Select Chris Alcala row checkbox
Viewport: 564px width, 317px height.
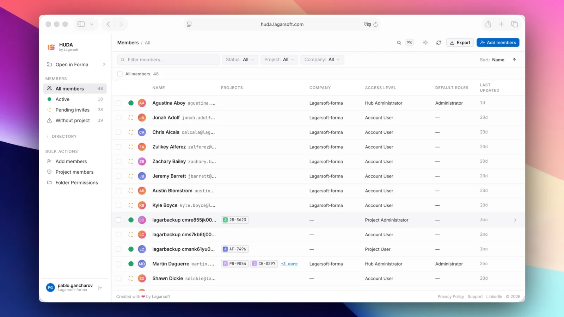coord(119,132)
